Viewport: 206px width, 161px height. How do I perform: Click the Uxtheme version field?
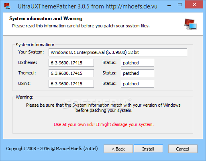(71, 63)
